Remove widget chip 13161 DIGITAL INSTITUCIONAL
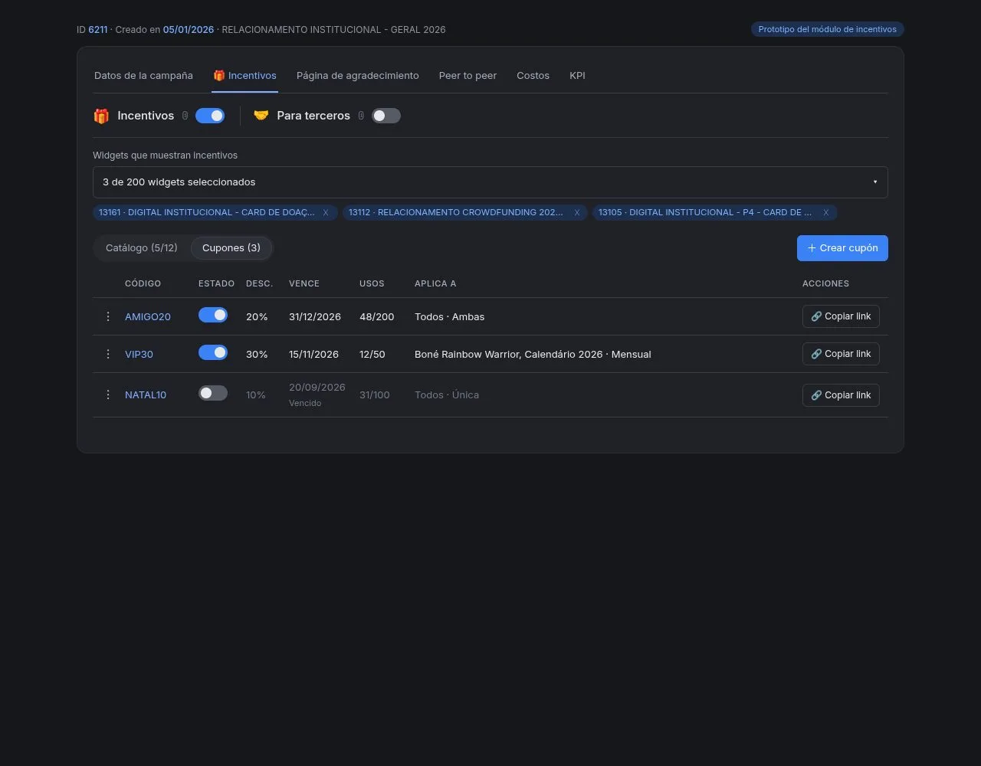This screenshot has width=981, height=766. (326, 213)
